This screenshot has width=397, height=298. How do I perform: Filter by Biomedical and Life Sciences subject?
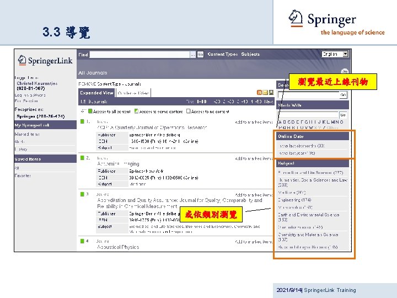pyautogui.click(x=310, y=173)
